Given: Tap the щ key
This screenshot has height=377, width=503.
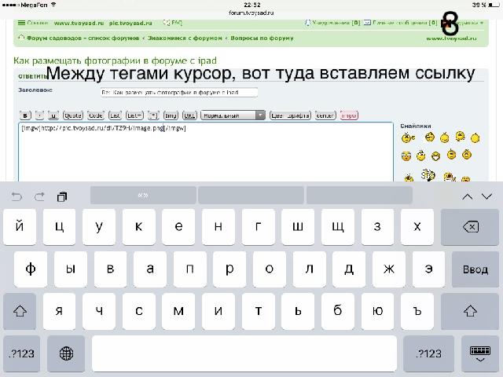Looking at the screenshot, I should tap(337, 227).
